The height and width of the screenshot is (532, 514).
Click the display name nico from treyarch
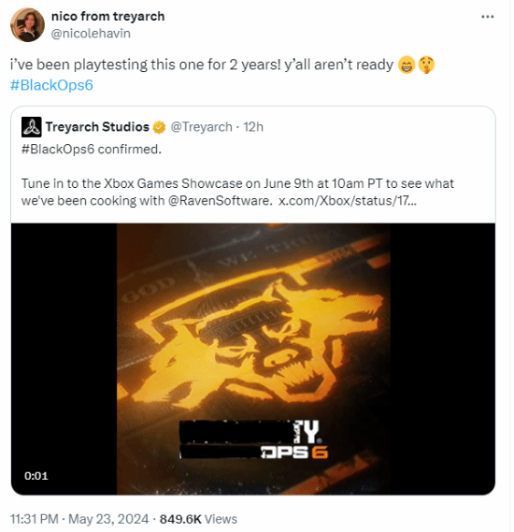[x=107, y=16]
